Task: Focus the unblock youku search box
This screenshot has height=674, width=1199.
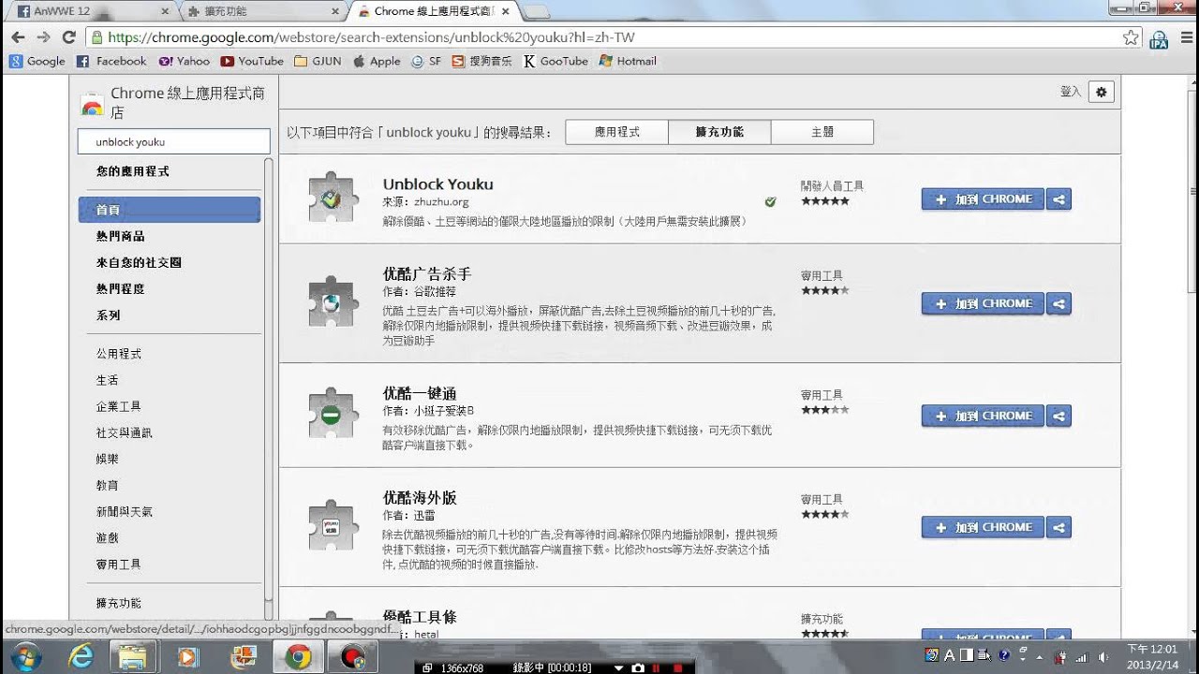Action: (x=174, y=142)
